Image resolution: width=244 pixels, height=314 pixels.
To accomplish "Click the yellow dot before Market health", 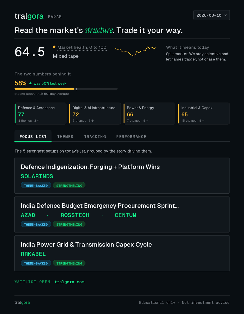I will click(54, 47).
